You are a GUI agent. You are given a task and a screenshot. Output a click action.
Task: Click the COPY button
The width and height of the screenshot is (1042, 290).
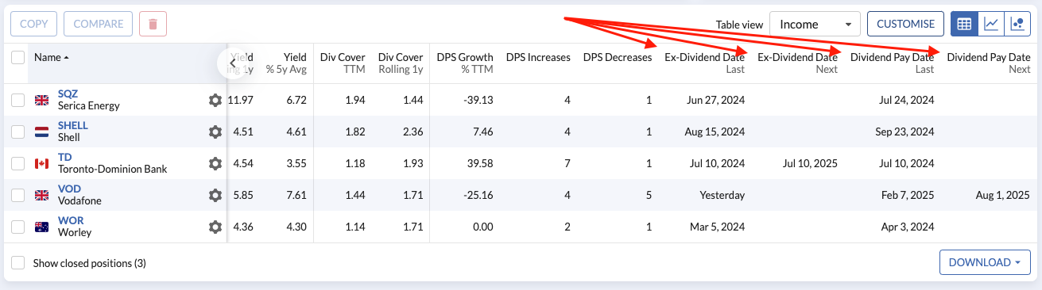click(33, 24)
